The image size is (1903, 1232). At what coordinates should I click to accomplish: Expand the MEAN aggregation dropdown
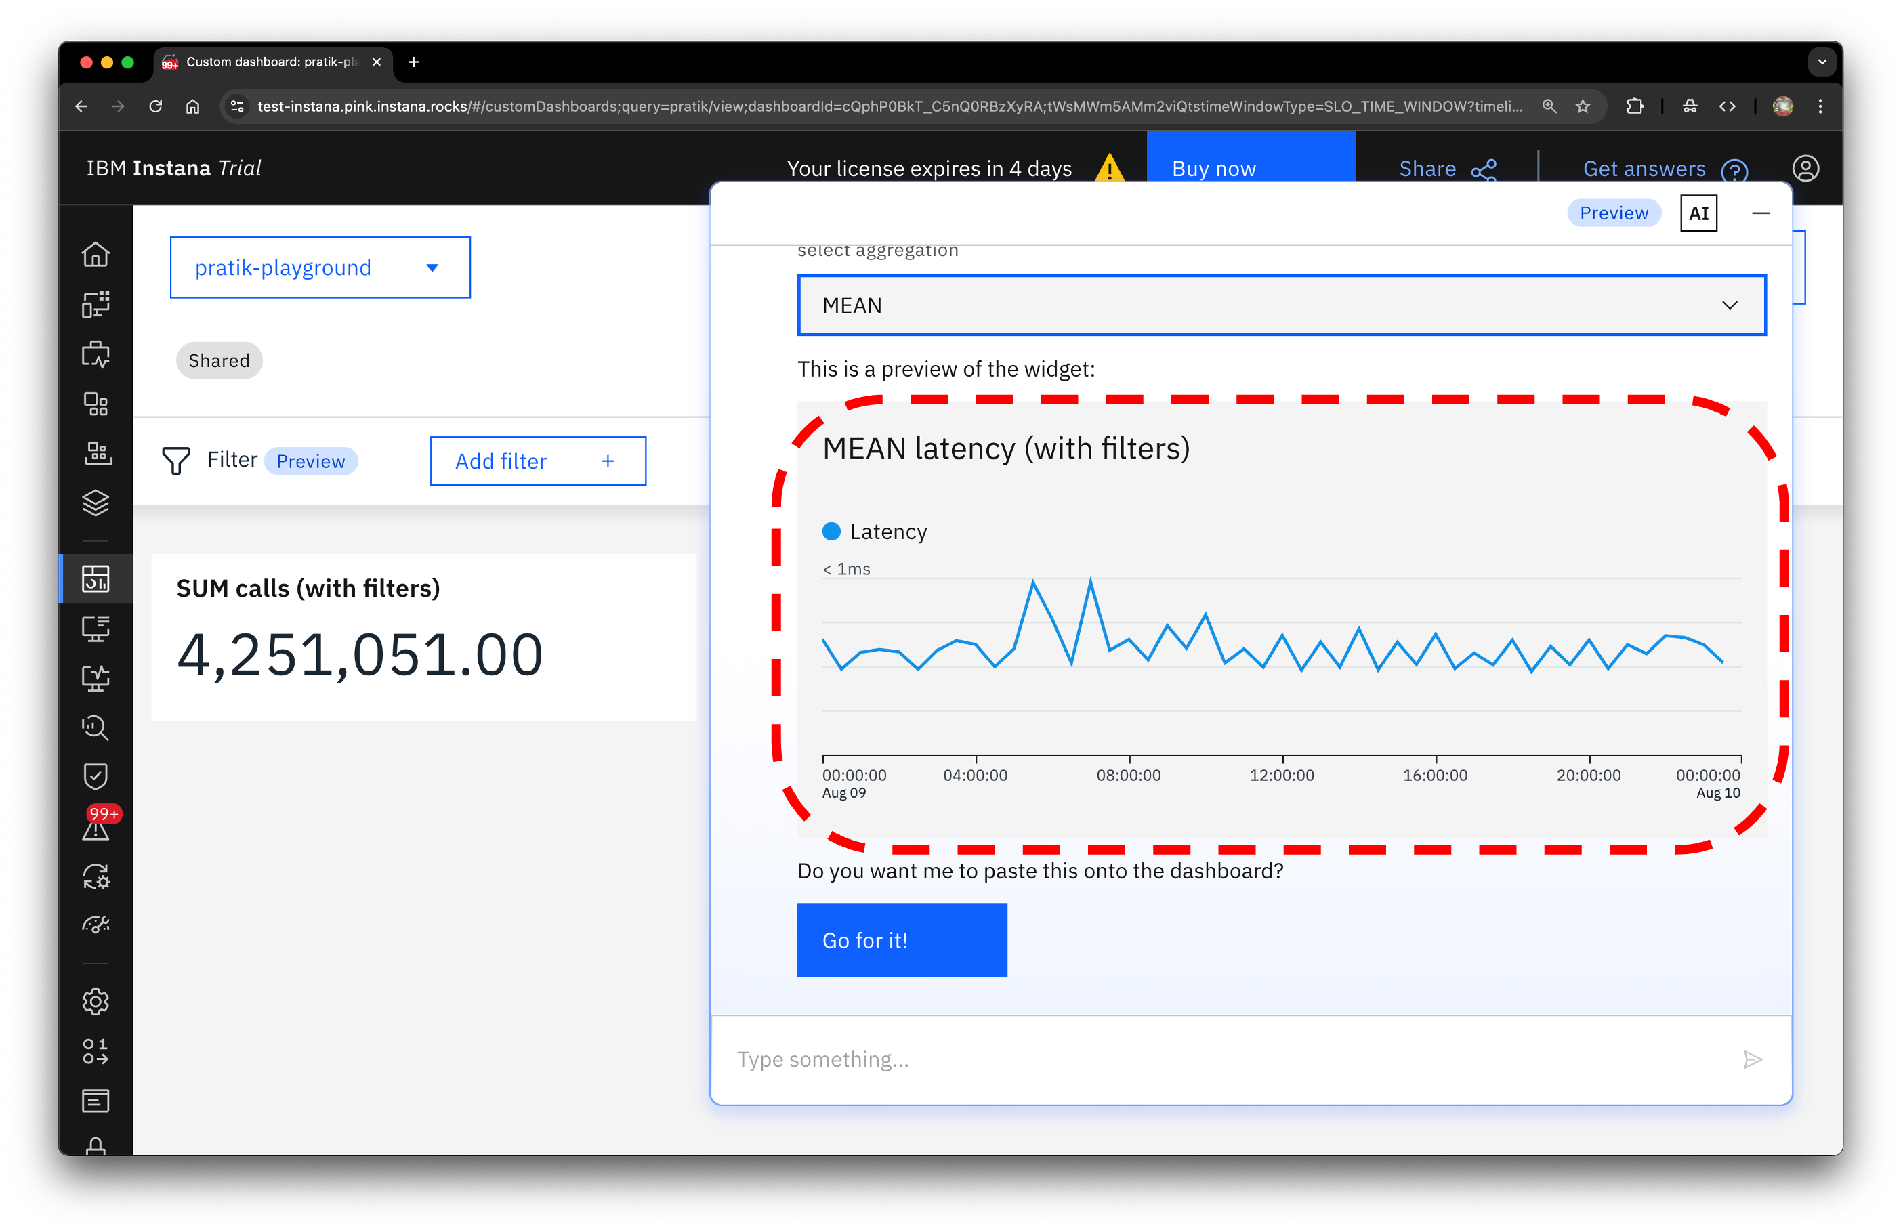point(1281,305)
